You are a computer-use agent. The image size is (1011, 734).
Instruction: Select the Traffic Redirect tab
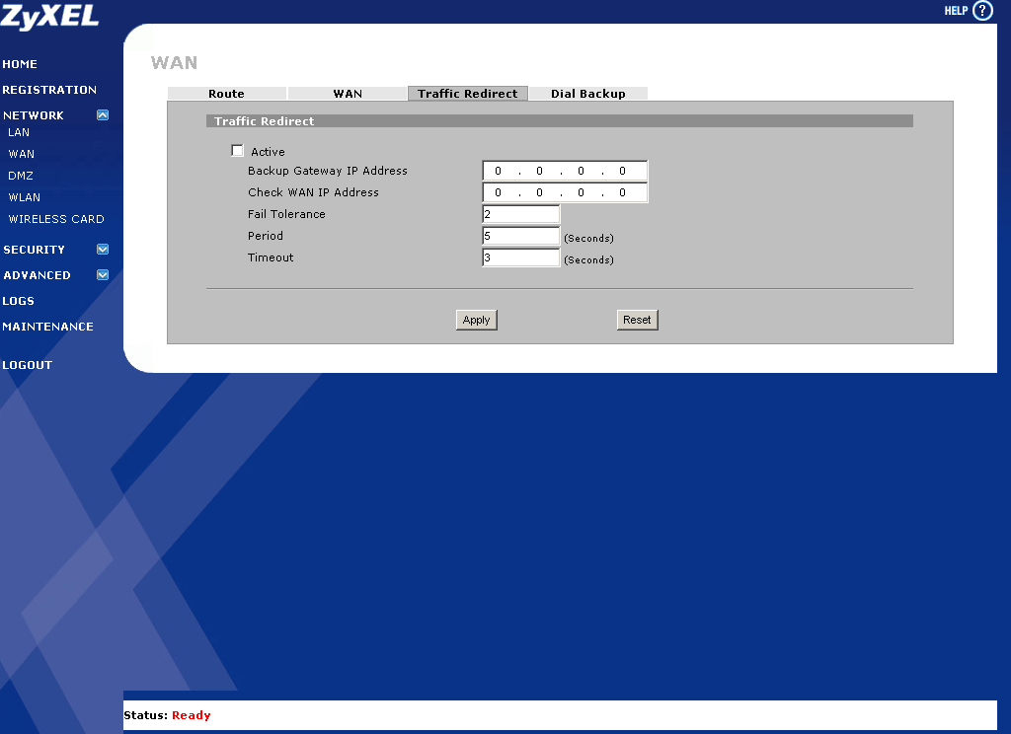467,94
